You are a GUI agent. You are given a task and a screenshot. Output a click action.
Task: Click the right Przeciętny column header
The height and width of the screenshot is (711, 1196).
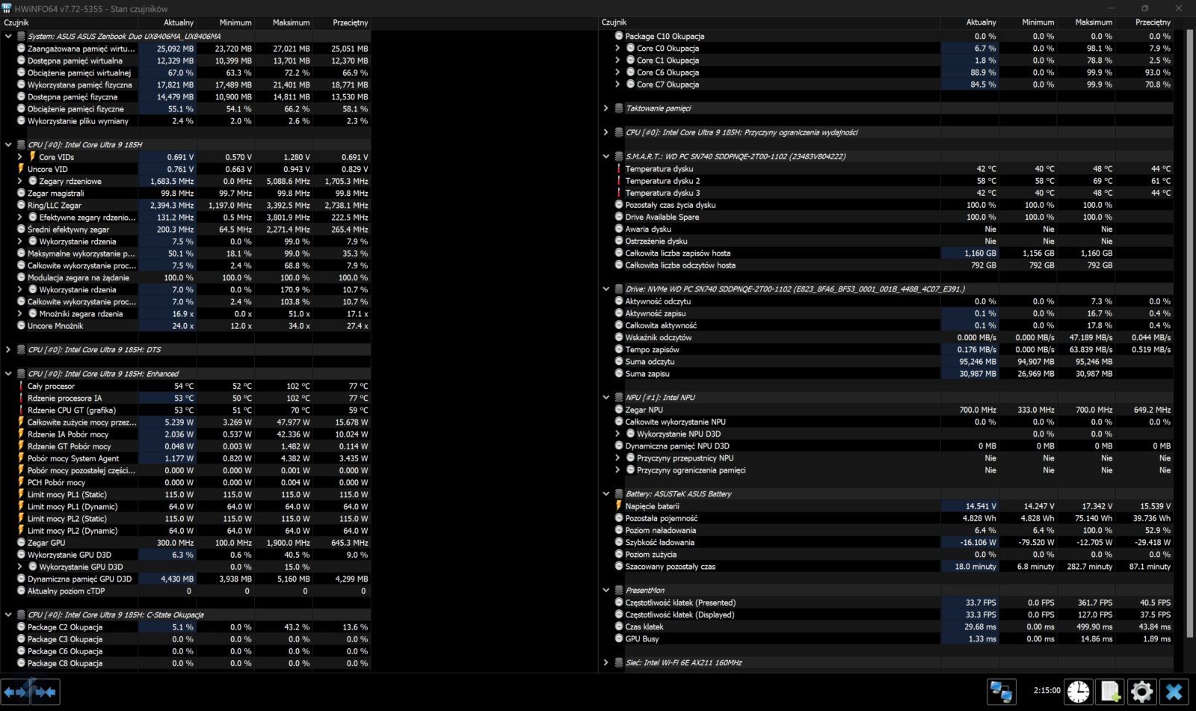pos(1153,22)
